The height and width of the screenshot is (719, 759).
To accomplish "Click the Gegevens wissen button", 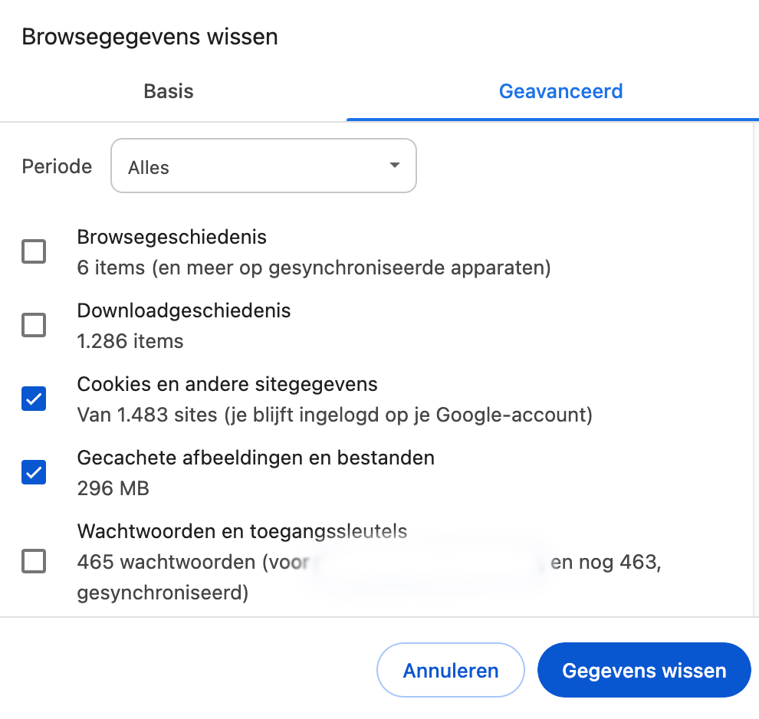I will tap(644, 671).
